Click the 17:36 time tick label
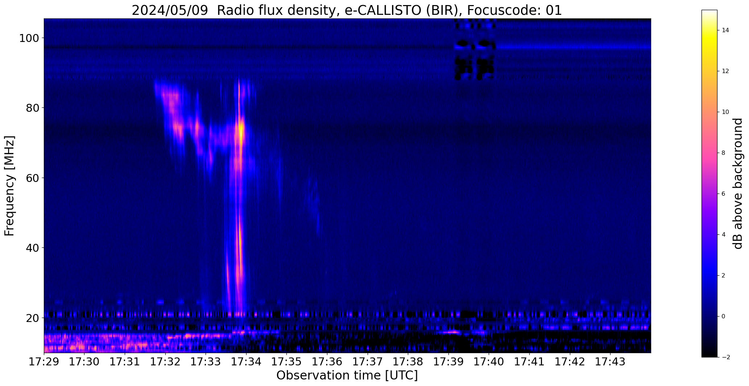The height and width of the screenshot is (386, 749). point(327,361)
